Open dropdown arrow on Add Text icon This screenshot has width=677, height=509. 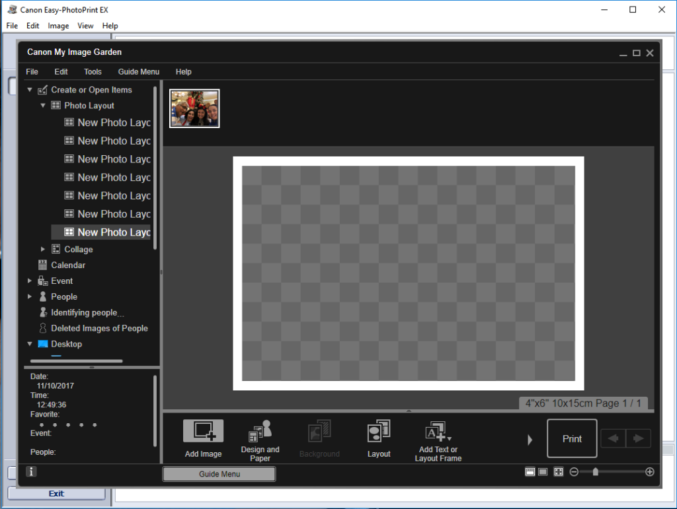[x=450, y=439]
